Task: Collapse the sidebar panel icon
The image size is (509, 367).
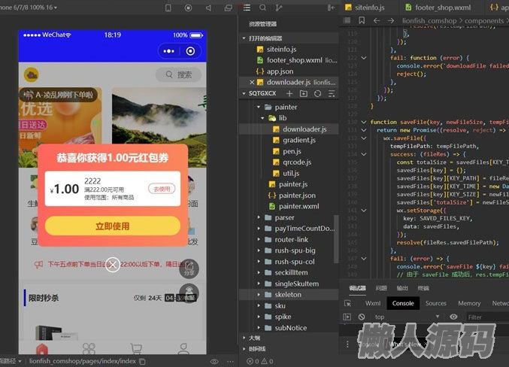Action: (x=331, y=8)
